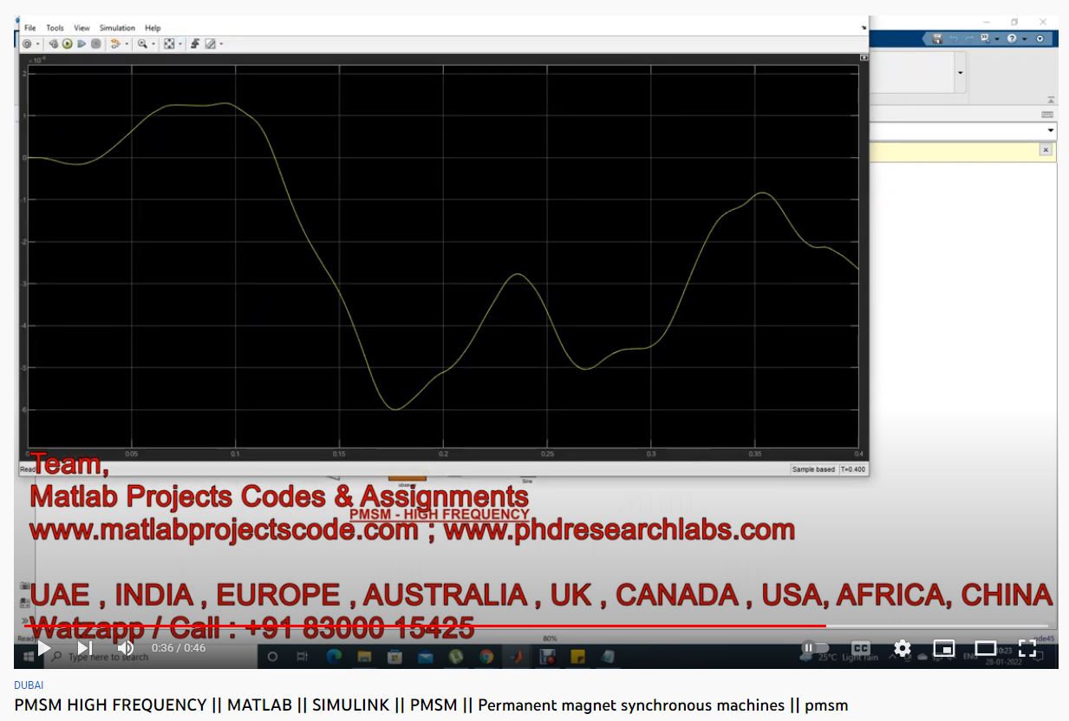Viewport: 1069px width, 721px height.
Task: Open the Tools menu in the scope
Action: (x=55, y=28)
